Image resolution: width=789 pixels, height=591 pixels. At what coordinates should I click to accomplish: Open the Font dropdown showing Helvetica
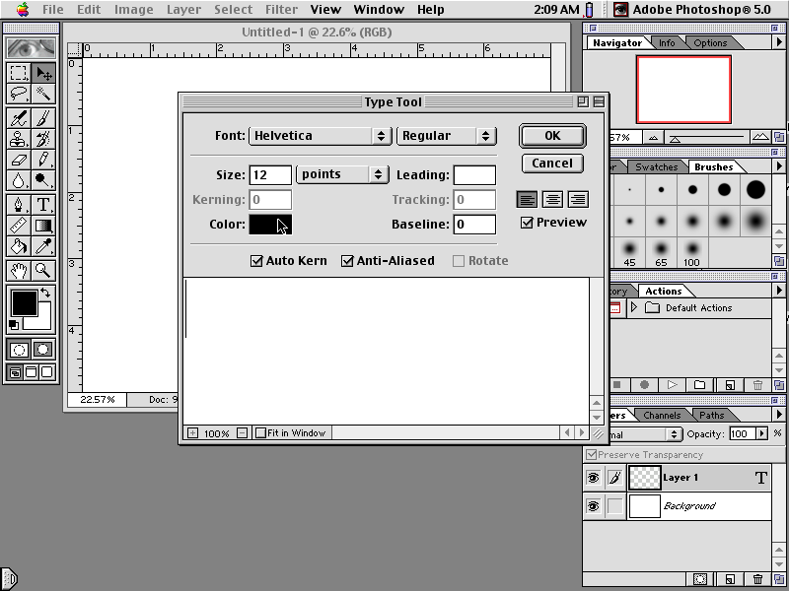[x=320, y=136]
